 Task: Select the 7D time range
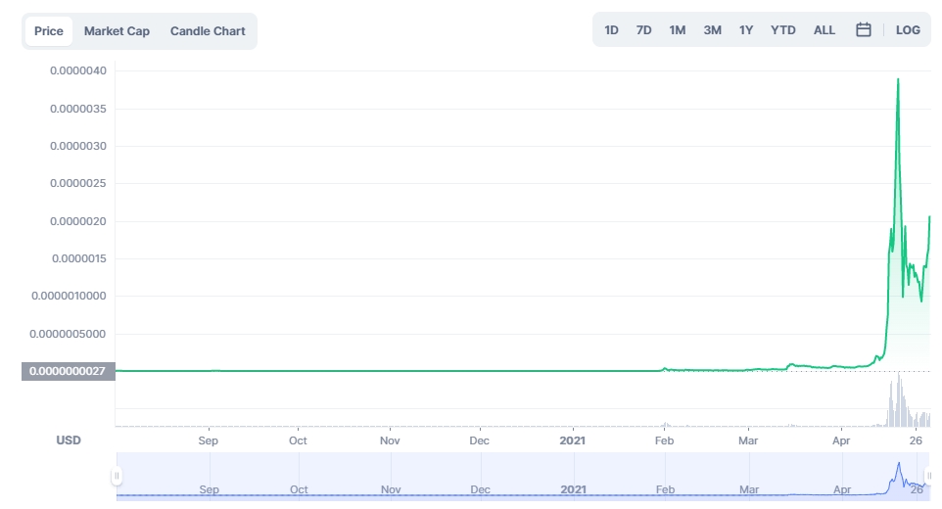click(x=643, y=30)
